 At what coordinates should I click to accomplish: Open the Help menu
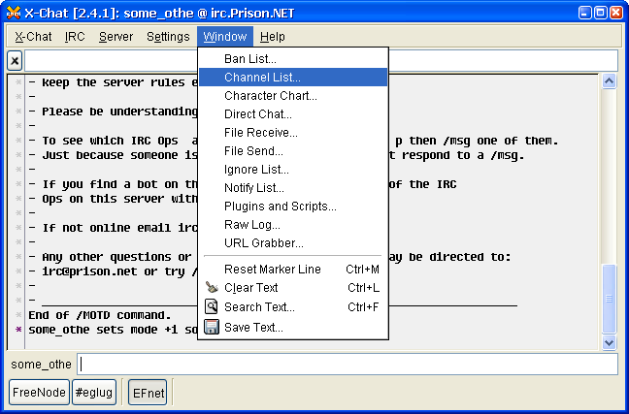point(273,37)
